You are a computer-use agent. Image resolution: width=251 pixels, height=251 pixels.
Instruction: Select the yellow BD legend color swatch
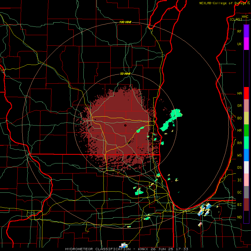246,118
